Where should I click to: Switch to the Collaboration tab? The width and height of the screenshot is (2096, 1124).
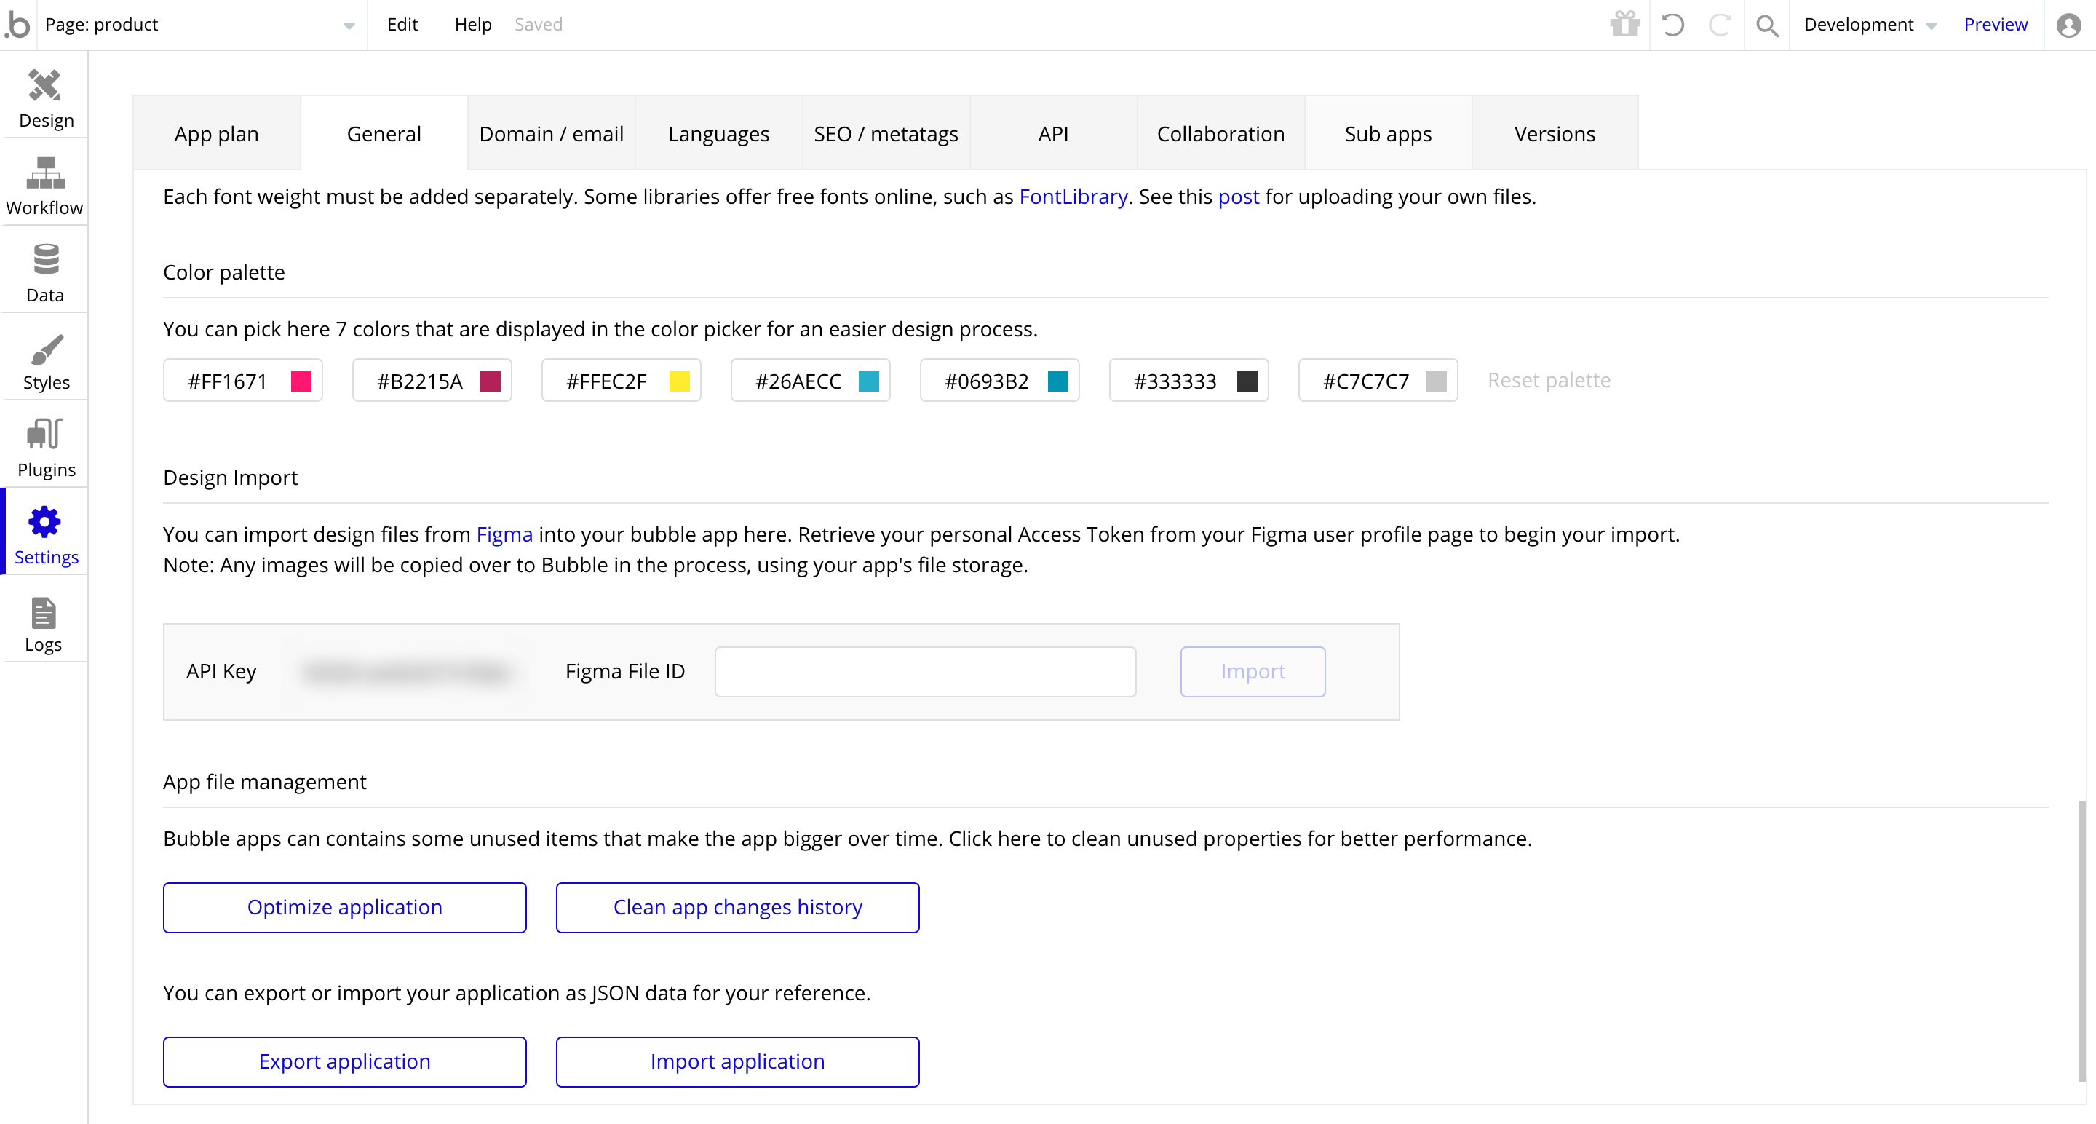point(1220,133)
